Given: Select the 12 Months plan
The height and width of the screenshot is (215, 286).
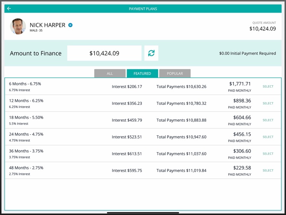Looking at the screenshot, I should click(x=268, y=103).
